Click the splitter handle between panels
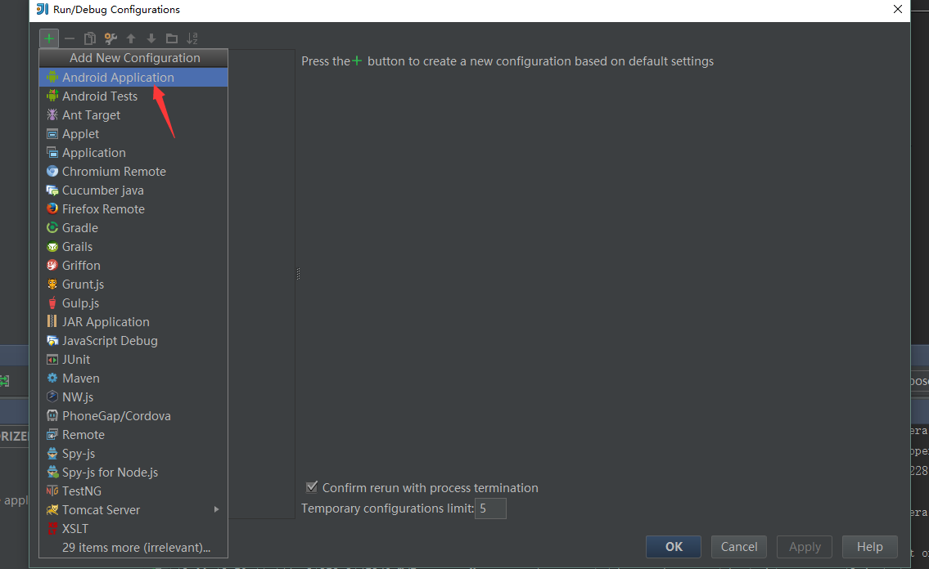929x569 pixels. (298, 273)
